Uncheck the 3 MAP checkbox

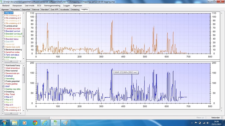[3, 87]
